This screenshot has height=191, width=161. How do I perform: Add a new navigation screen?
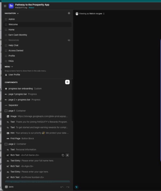(69, 13)
